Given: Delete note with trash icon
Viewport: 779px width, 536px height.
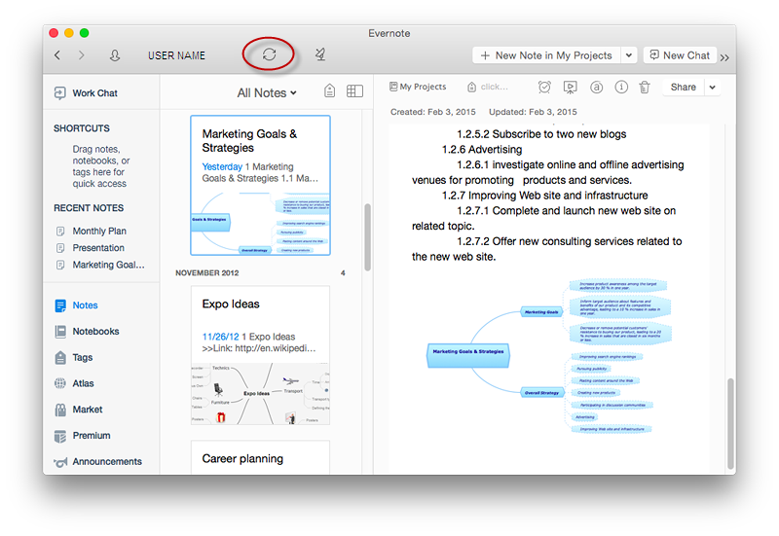Looking at the screenshot, I should pyautogui.click(x=645, y=87).
